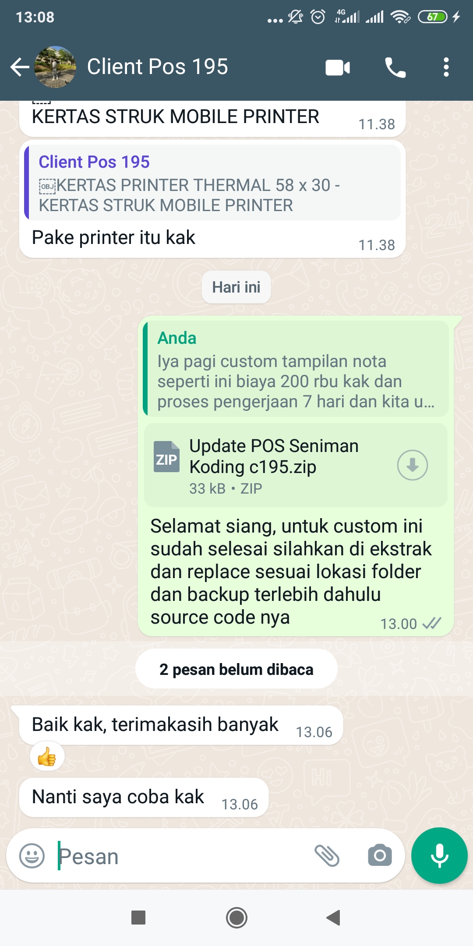473x946 pixels.
Task: Tap the Android back triangle button
Action: (334, 918)
